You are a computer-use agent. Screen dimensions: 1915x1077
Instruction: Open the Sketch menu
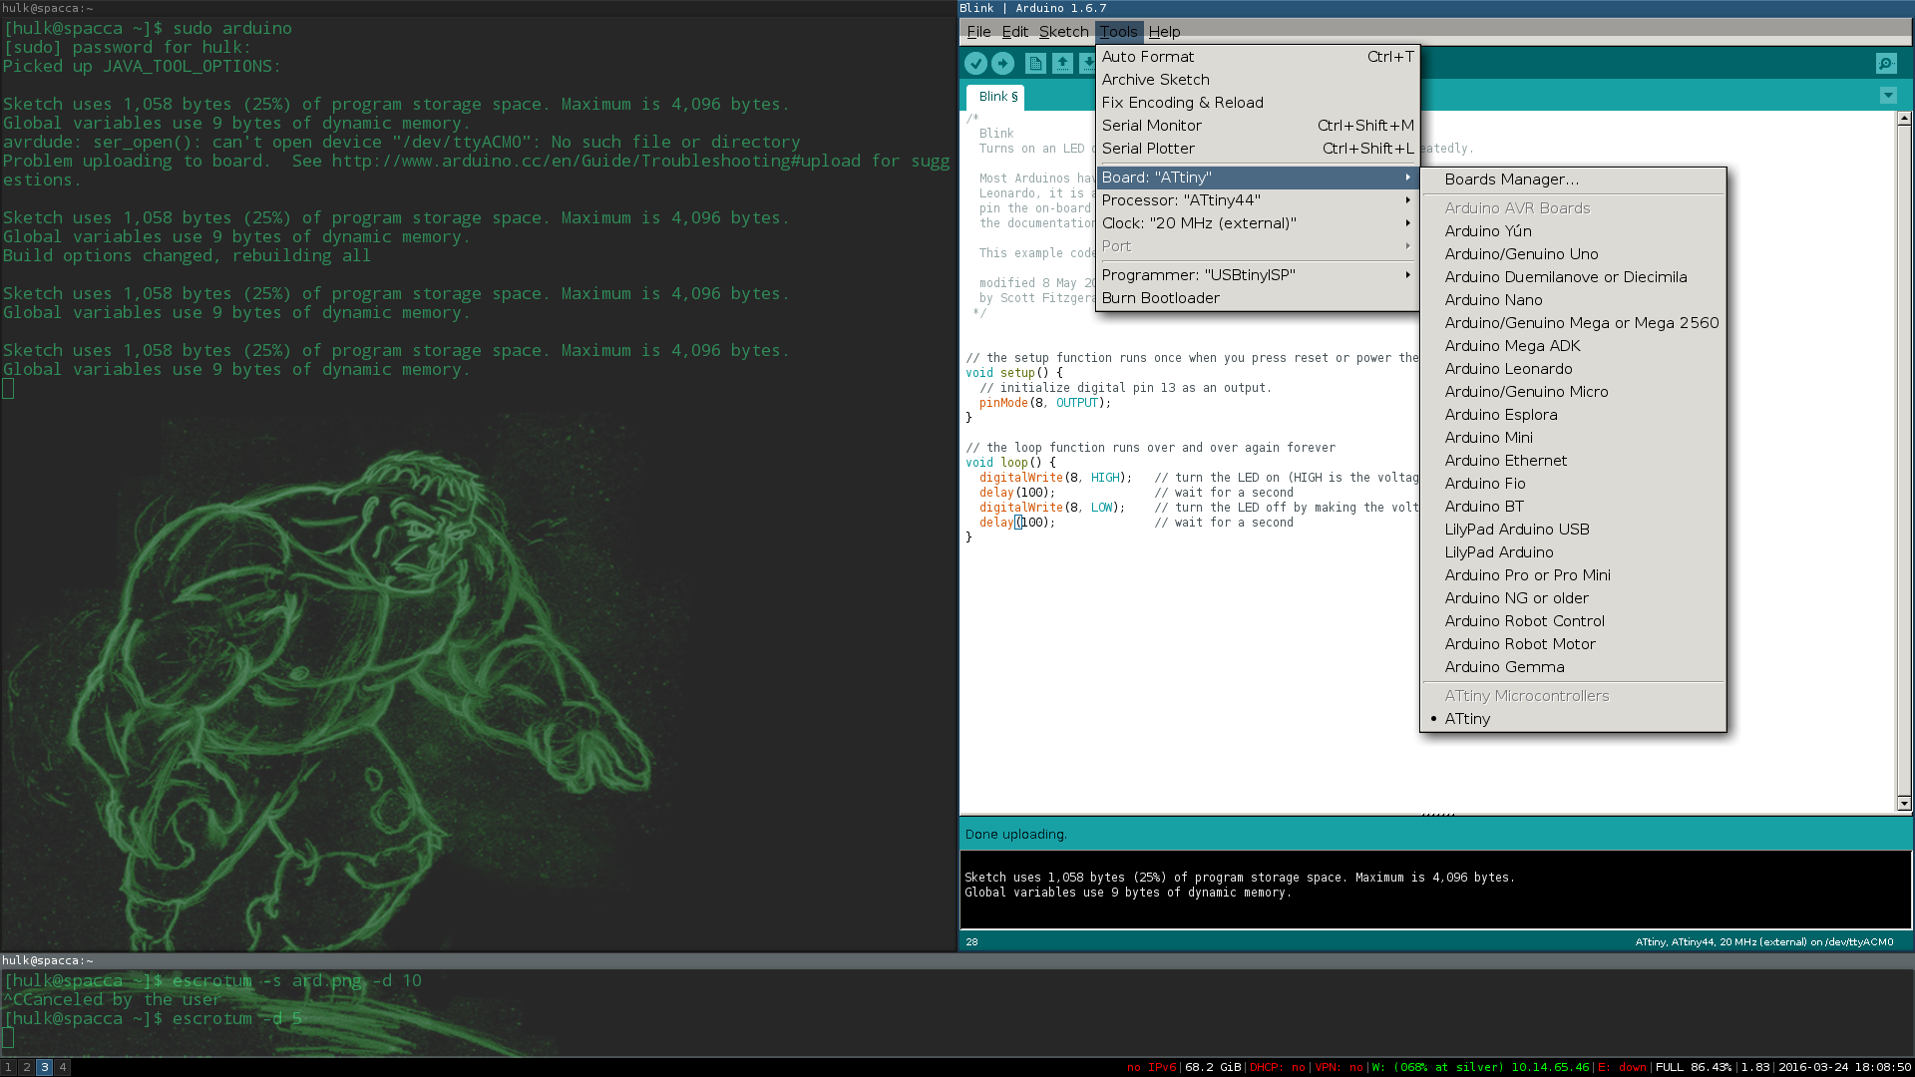click(x=1063, y=32)
